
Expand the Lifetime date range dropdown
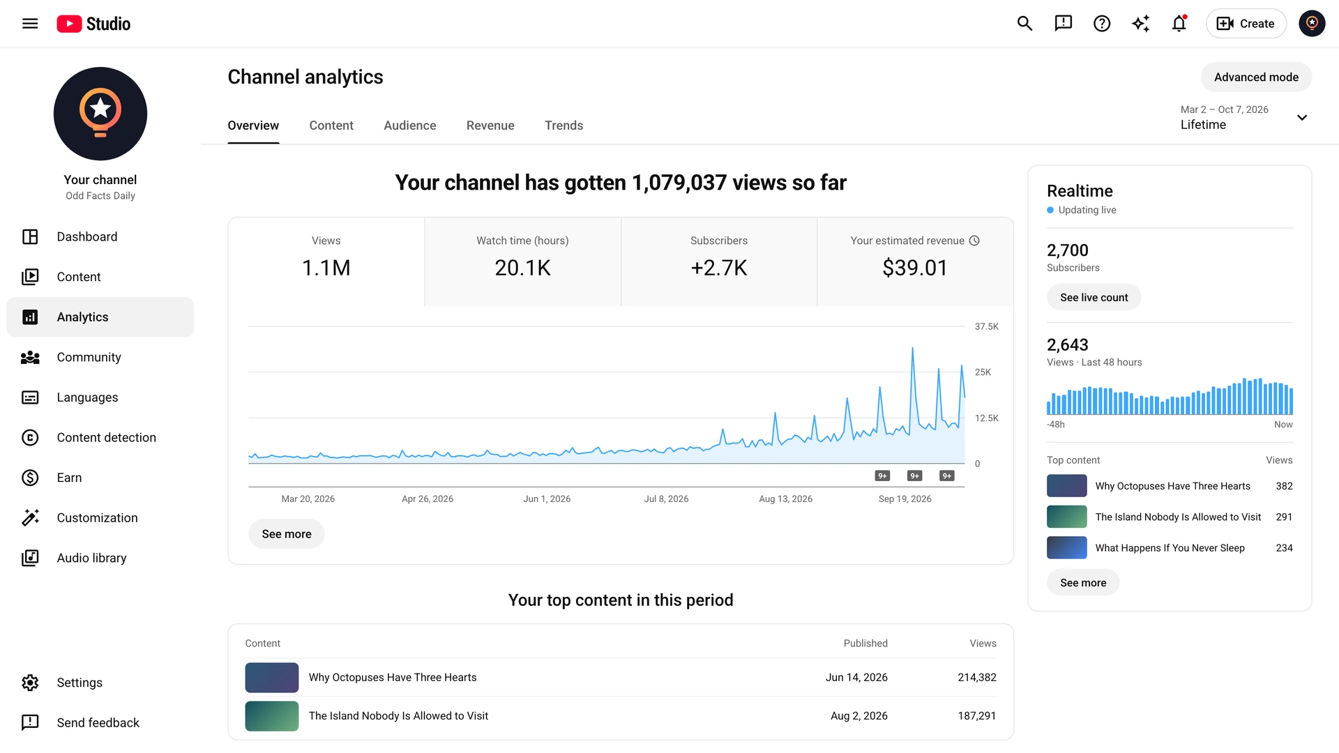point(1243,117)
